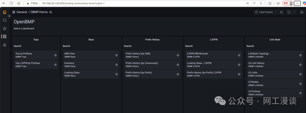The image size is (306, 113).
Task: Open Top L3VPN by Prefixes dashboard
Action: [36, 65]
